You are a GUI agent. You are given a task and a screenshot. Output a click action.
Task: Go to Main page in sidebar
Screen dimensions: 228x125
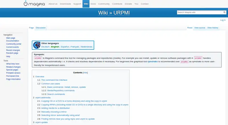(11, 38)
